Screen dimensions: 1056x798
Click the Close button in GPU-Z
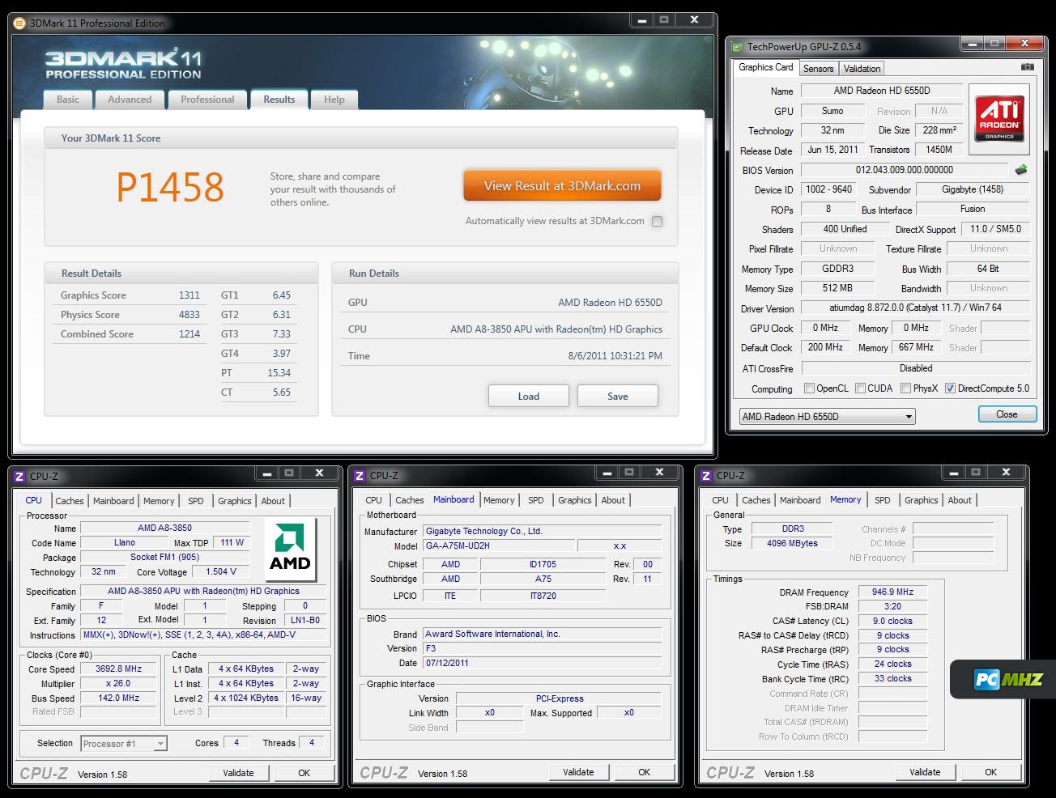(x=1007, y=414)
